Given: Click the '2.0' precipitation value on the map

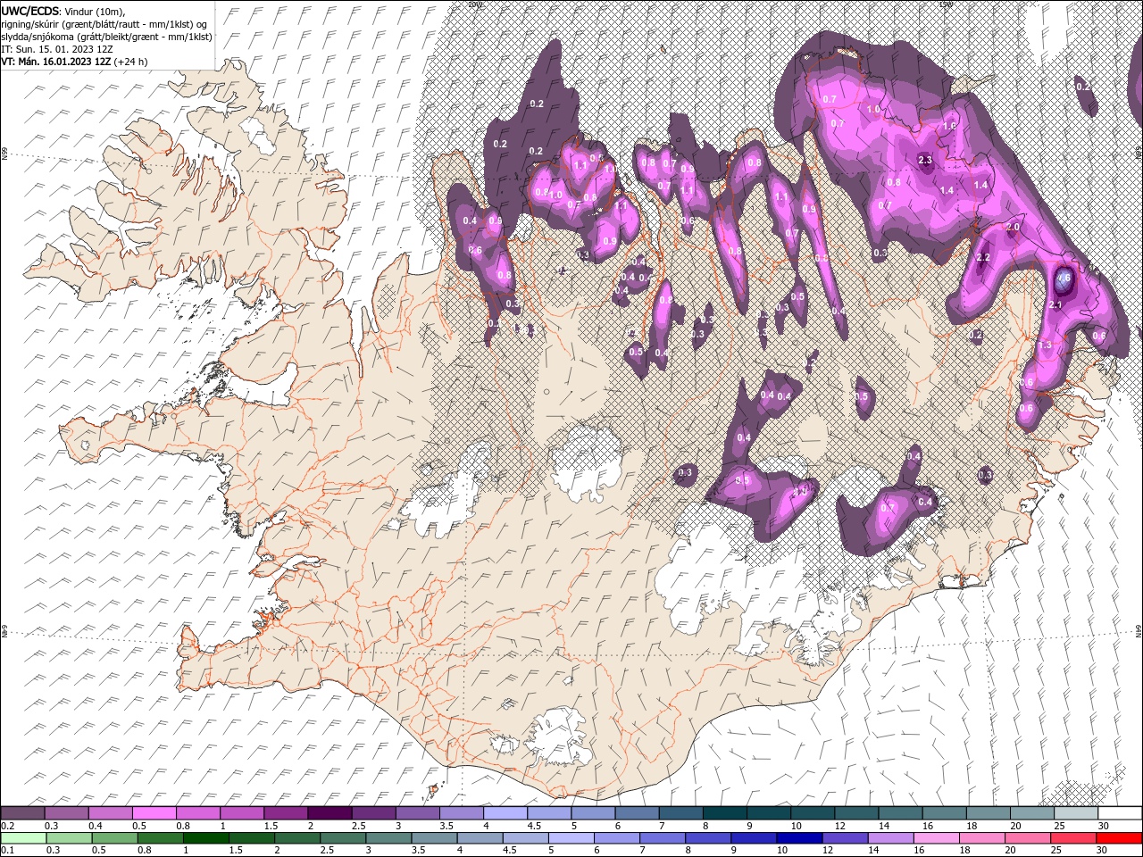Looking at the screenshot, I should click(x=1013, y=228).
